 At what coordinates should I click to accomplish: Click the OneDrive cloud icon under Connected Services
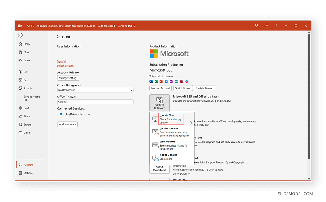(61, 114)
